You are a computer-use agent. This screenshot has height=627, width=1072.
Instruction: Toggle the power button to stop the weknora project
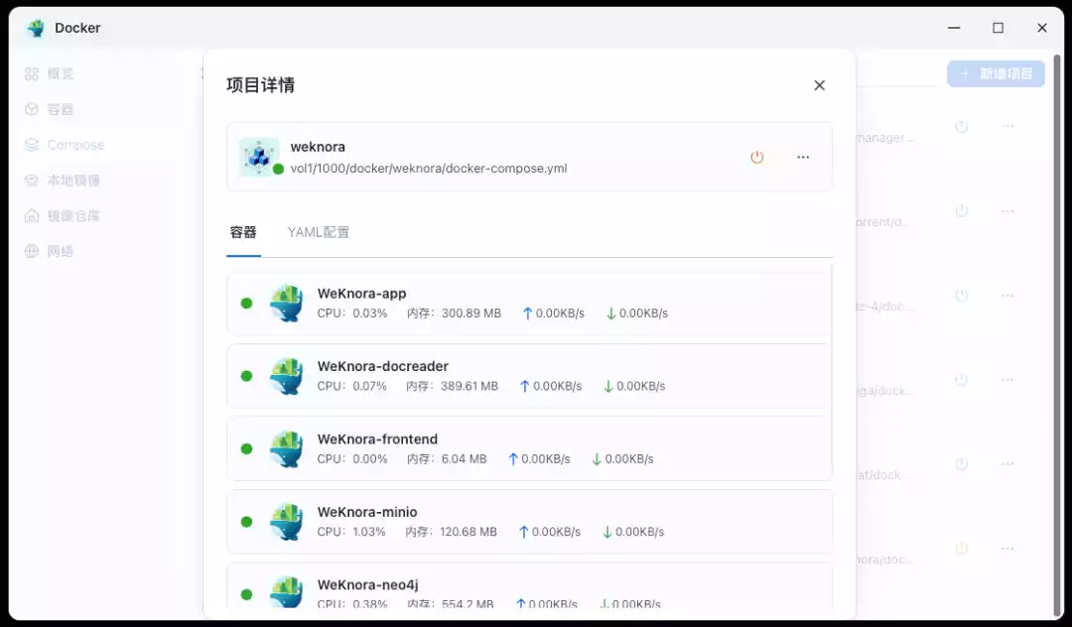(757, 157)
